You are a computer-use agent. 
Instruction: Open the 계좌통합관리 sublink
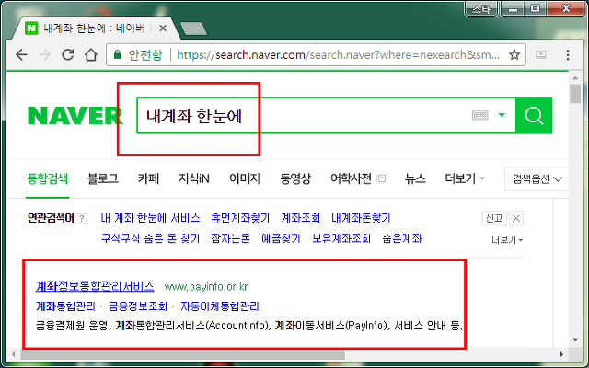pyautogui.click(x=65, y=306)
